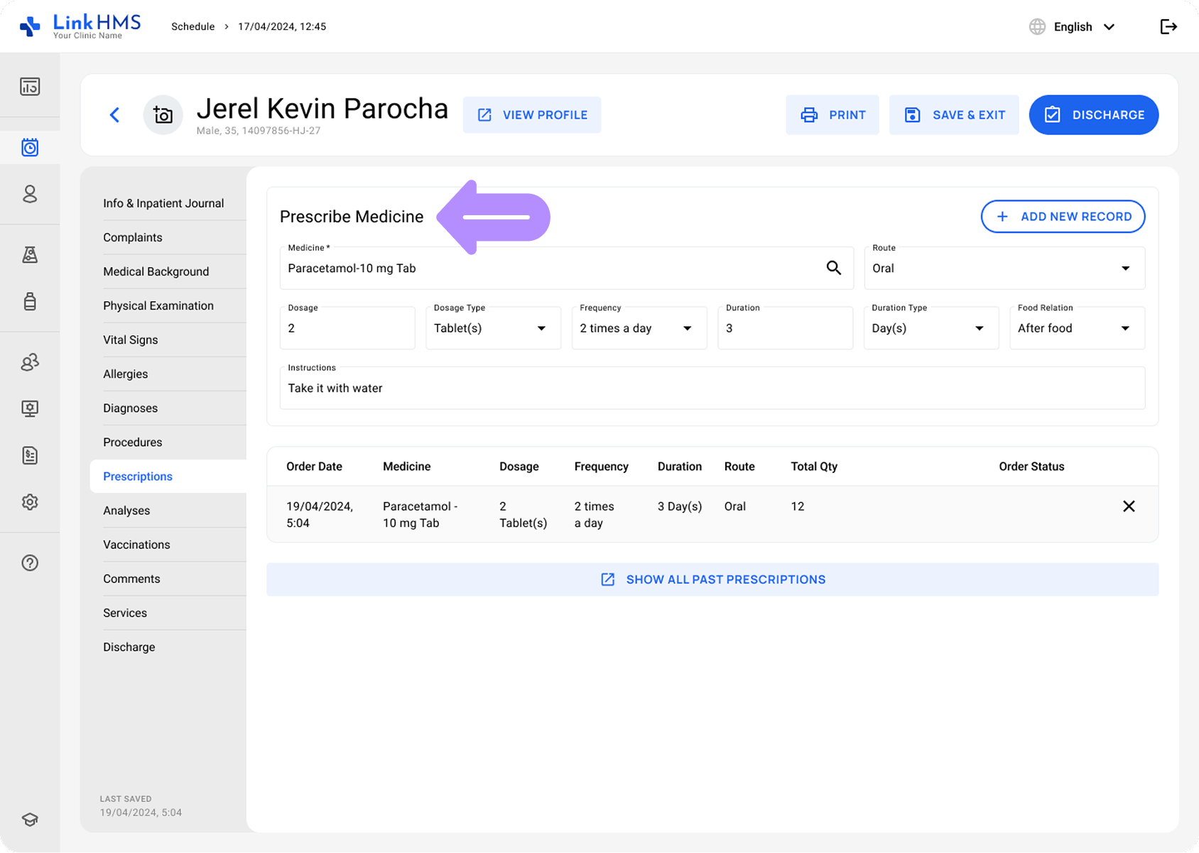
Task: Select the Vaccinations section
Action: point(136,544)
